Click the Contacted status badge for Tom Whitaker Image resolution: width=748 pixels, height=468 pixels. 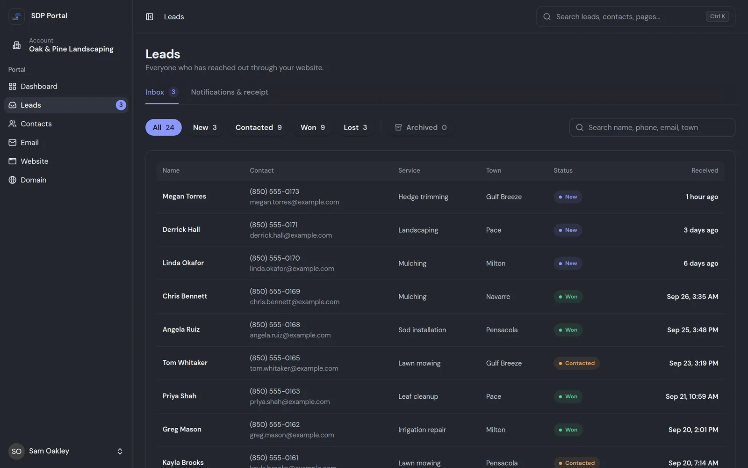pos(576,363)
